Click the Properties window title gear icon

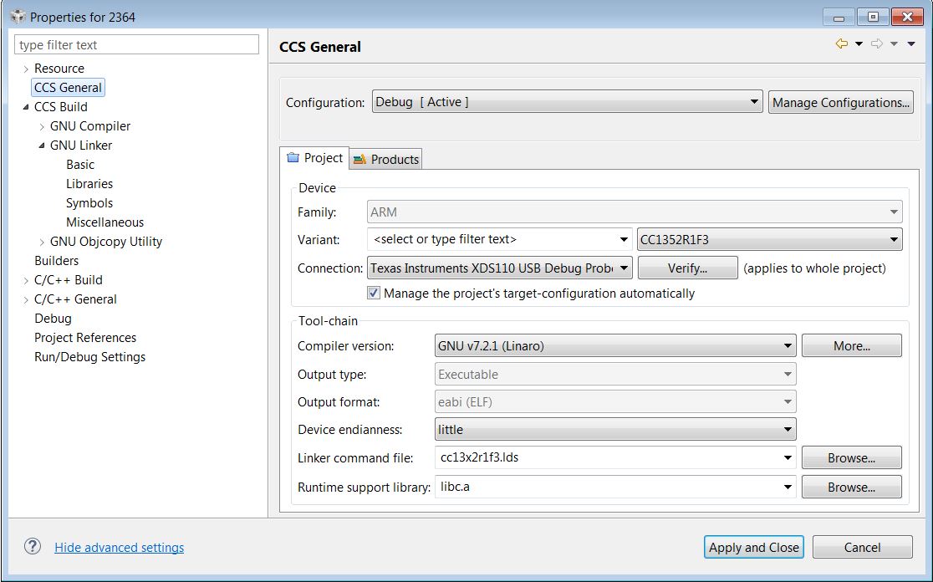point(18,17)
